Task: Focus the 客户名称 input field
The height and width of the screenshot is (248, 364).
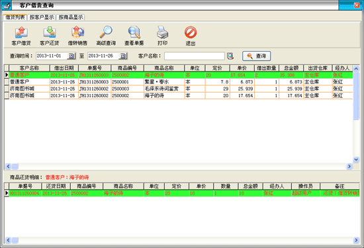Action: point(195,56)
